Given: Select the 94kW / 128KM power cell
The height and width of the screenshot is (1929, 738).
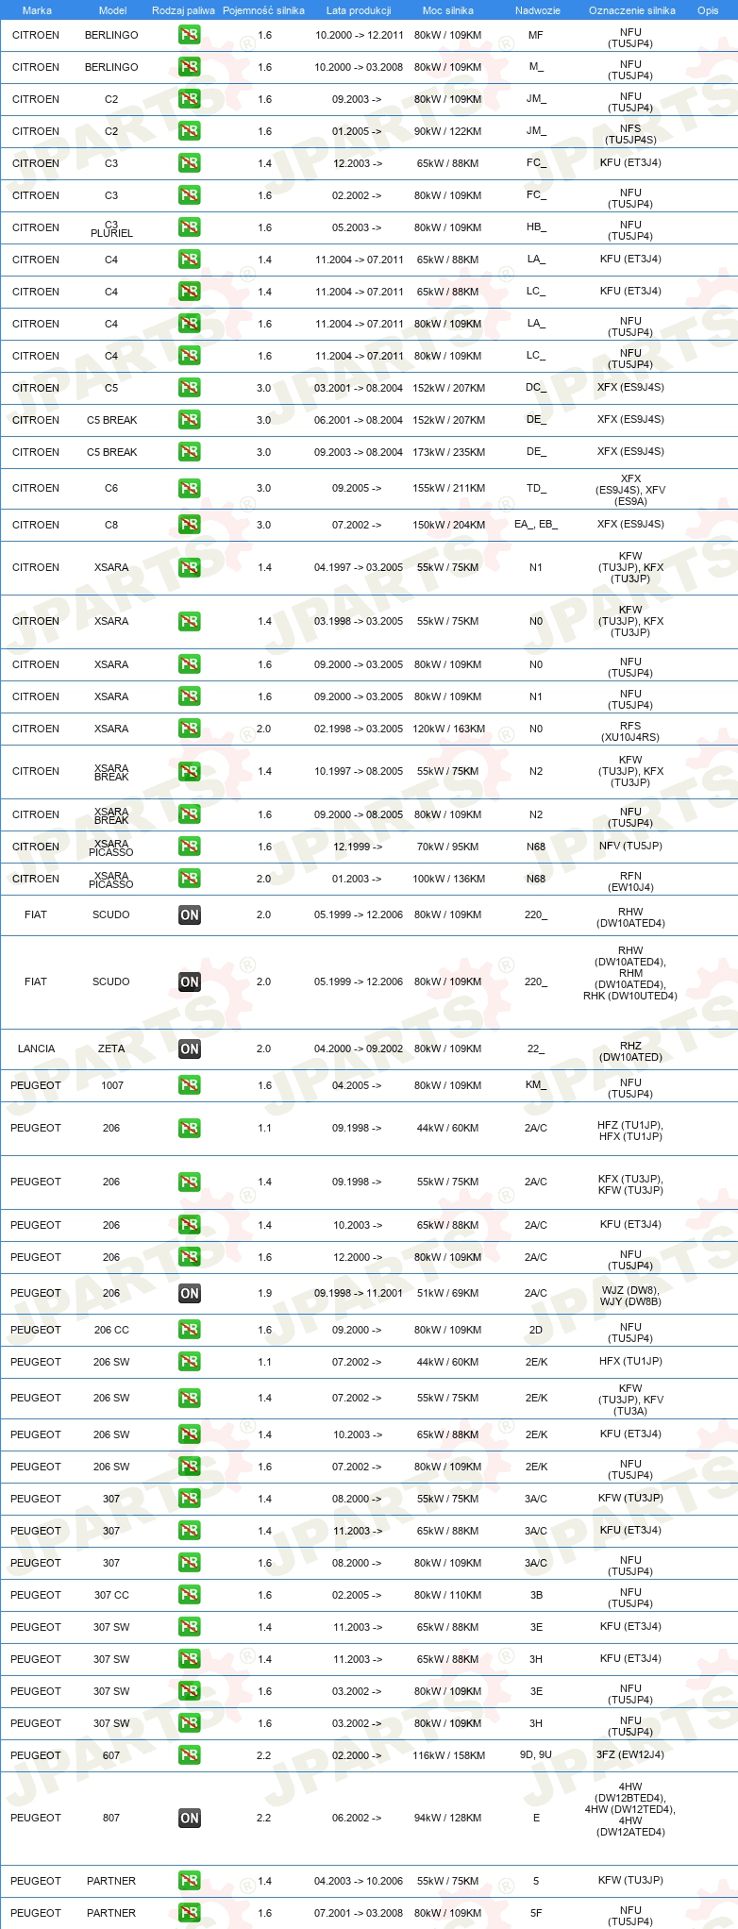Looking at the screenshot, I should click(448, 1818).
